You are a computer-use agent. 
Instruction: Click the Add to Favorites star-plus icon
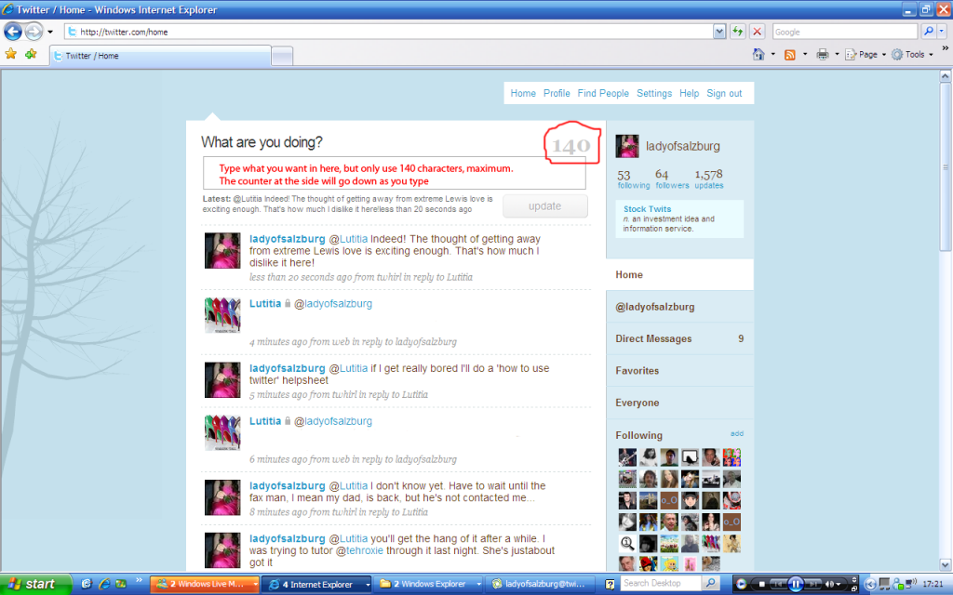tap(31, 54)
